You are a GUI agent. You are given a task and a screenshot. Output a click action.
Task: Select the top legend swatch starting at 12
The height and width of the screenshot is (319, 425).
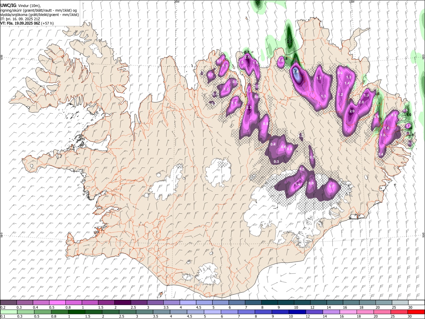coord(319,303)
